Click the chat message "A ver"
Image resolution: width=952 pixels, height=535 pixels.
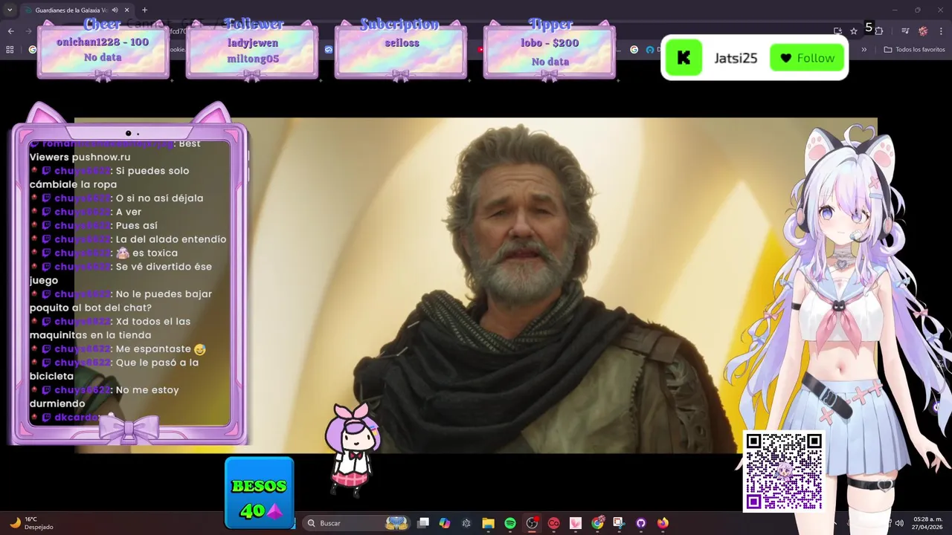click(x=129, y=212)
